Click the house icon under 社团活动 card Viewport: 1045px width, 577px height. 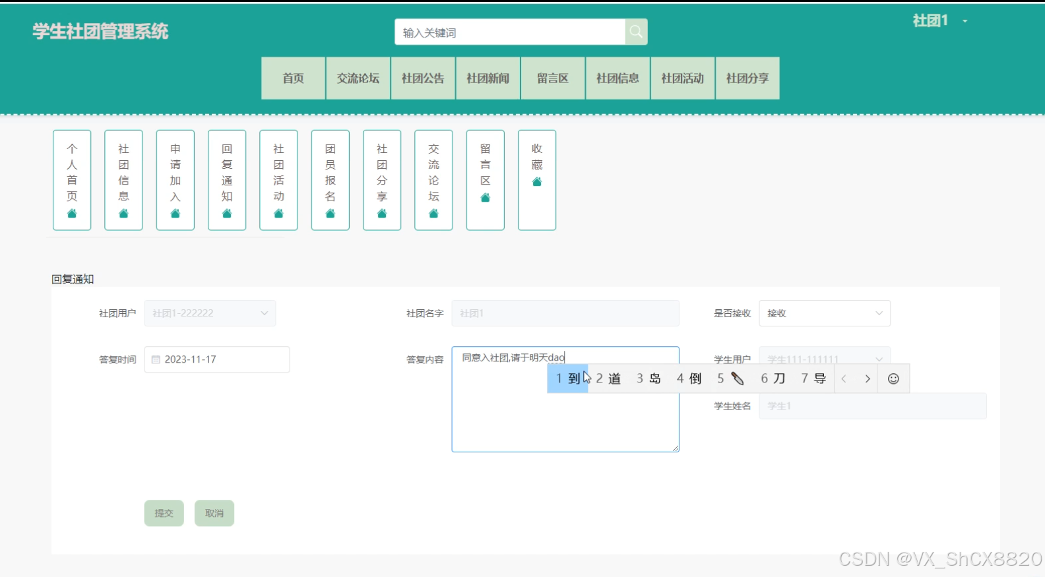tap(278, 214)
